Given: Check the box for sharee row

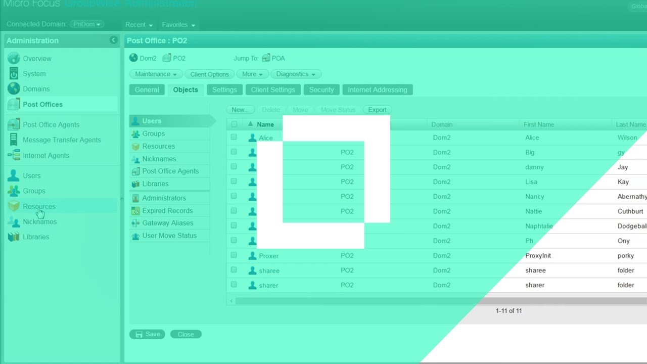Looking at the screenshot, I should pos(234,270).
